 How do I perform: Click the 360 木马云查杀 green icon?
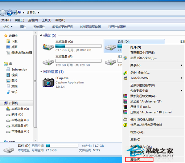(125, 125)
